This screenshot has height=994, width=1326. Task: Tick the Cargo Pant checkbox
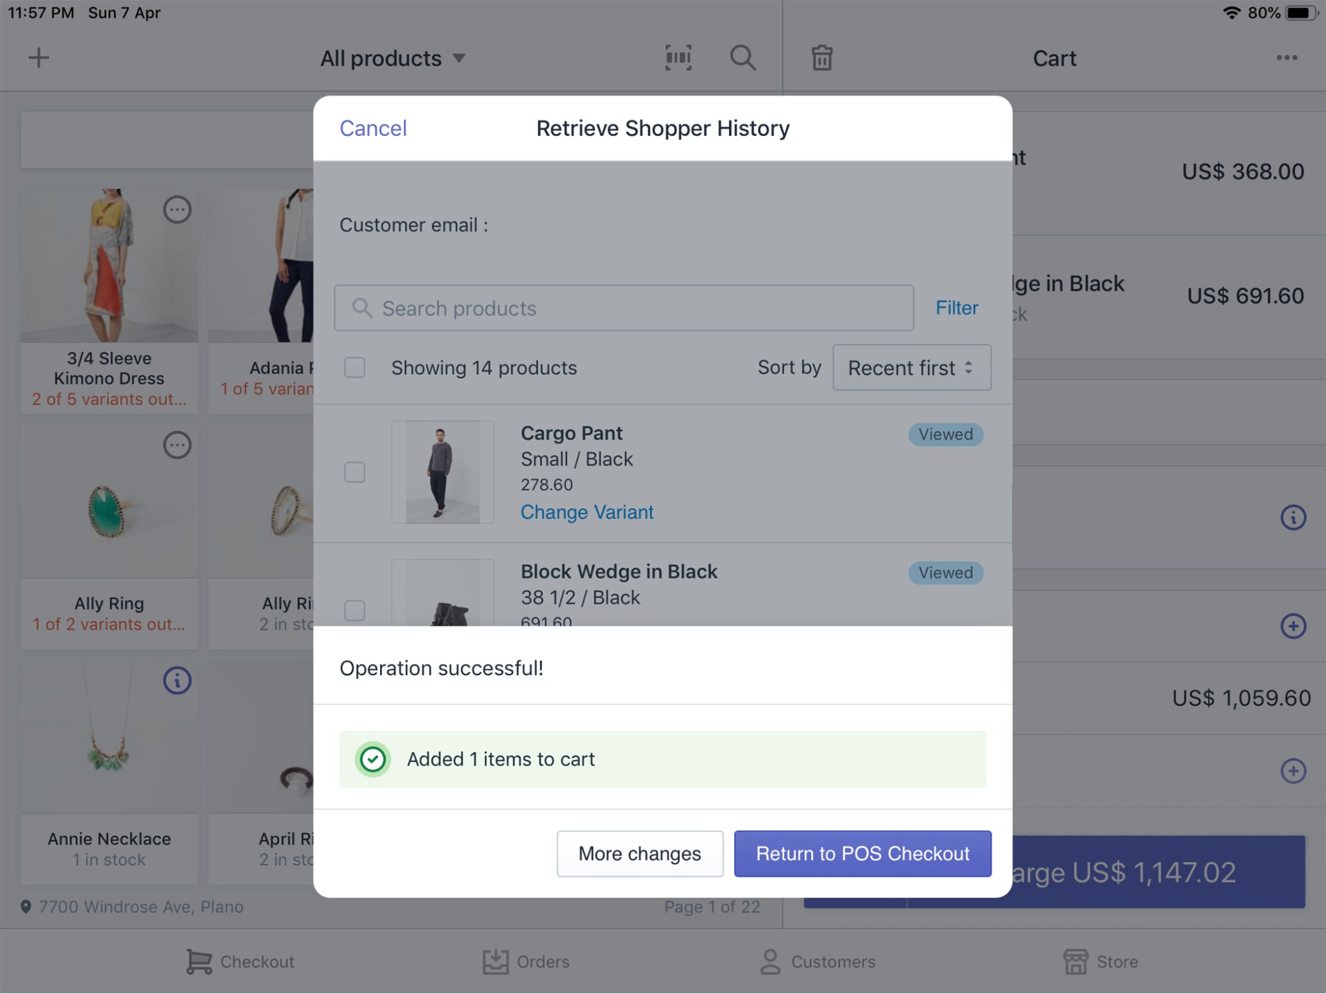point(355,472)
